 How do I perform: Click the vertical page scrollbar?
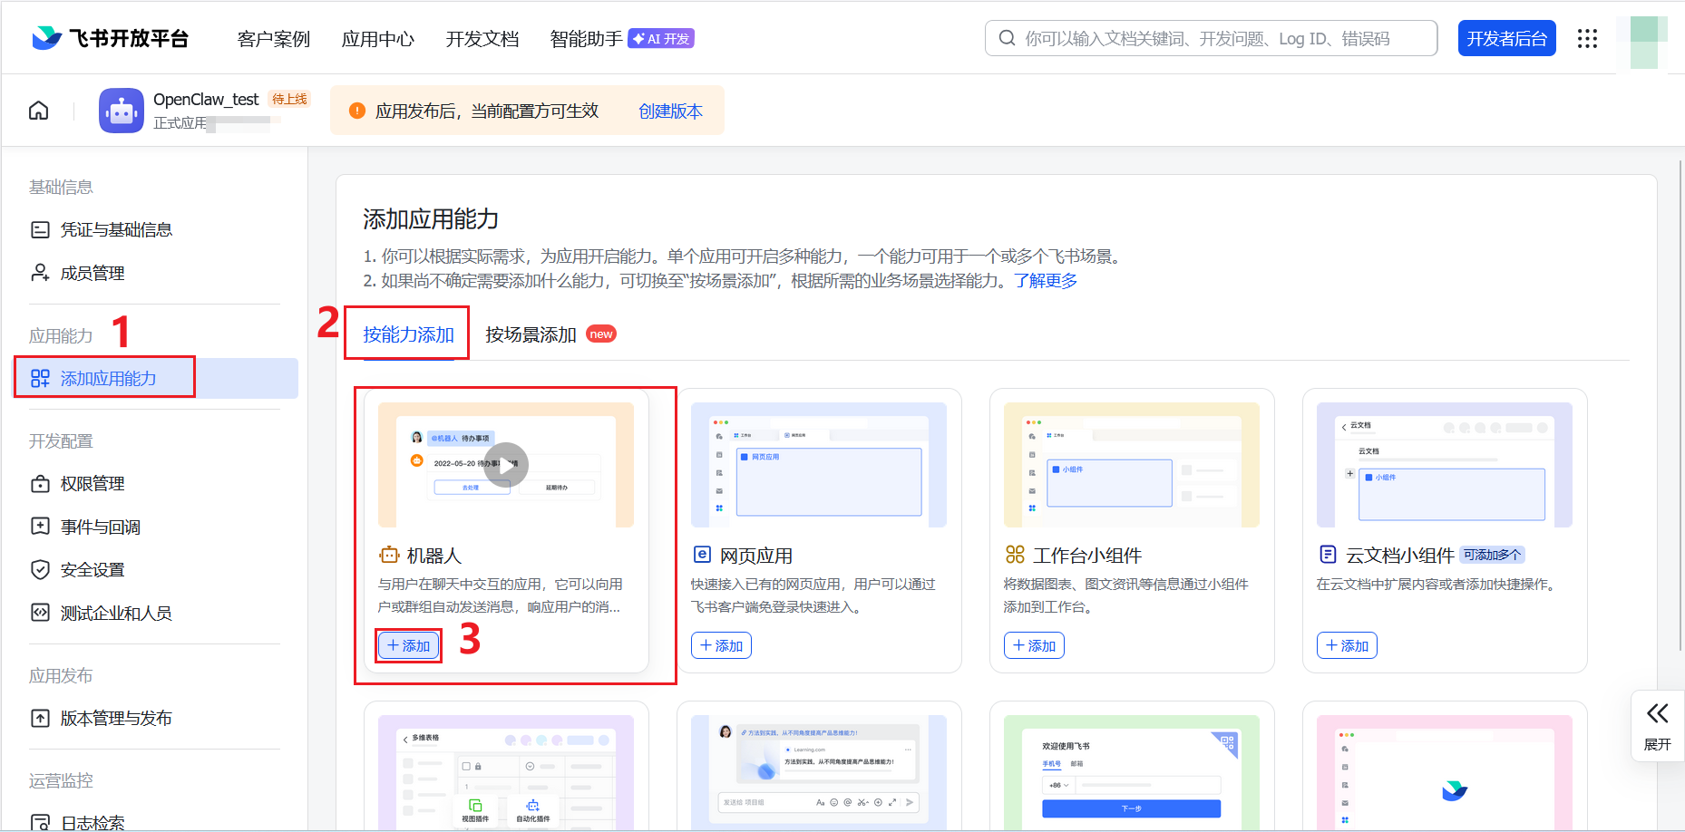pos(1680,404)
